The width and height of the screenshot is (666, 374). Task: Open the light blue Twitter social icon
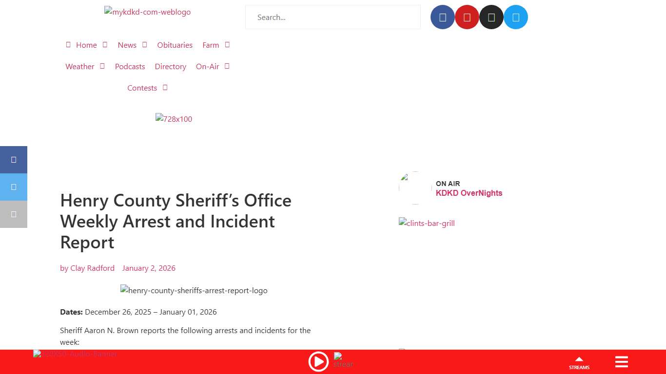tap(516, 17)
